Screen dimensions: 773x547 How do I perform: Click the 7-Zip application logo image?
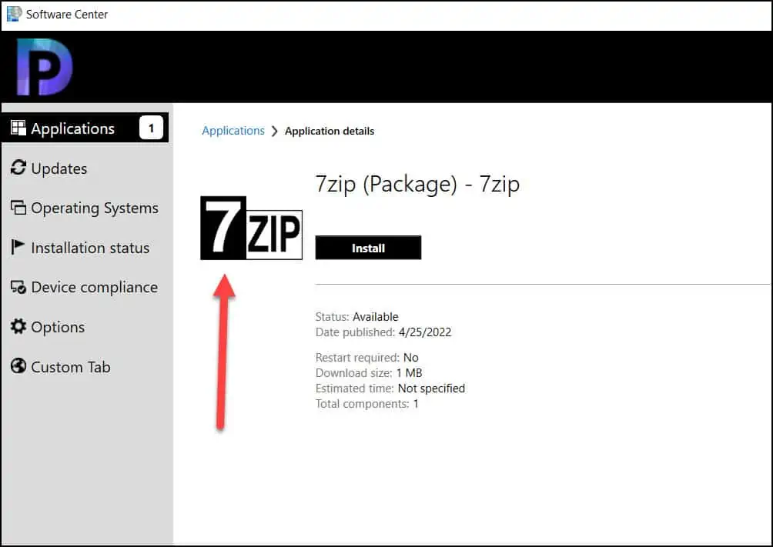coord(251,228)
